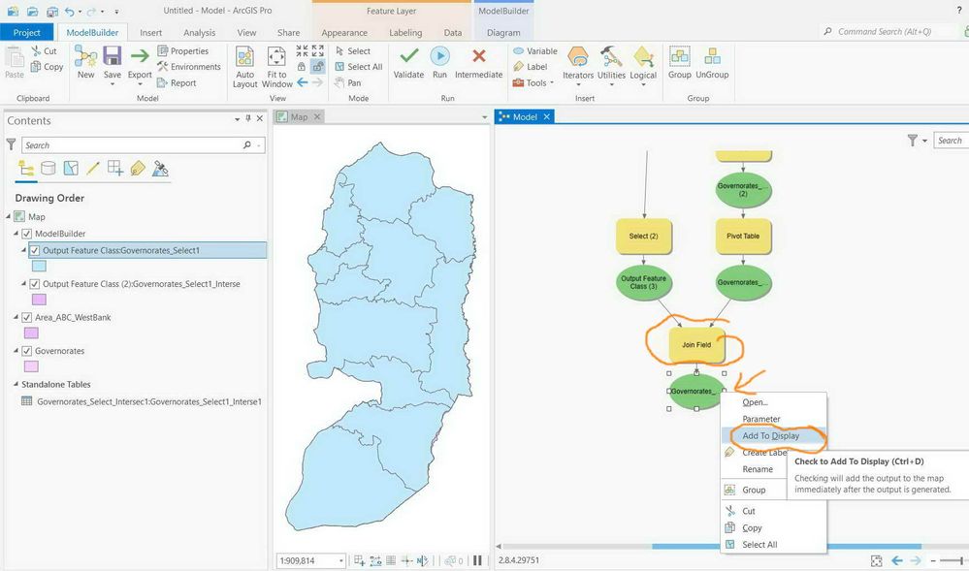Click purple symbol swatch under Area_ABC_WestBank

pyautogui.click(x=31, y=333)
